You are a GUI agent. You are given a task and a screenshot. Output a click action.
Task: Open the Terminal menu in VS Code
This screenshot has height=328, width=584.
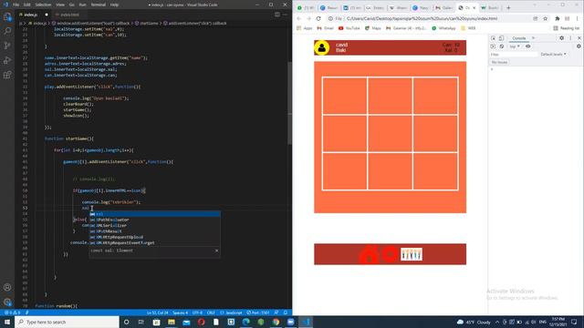99,5
